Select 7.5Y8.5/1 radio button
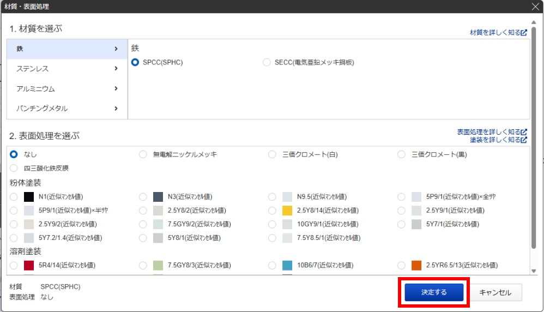 click(273, 238)
